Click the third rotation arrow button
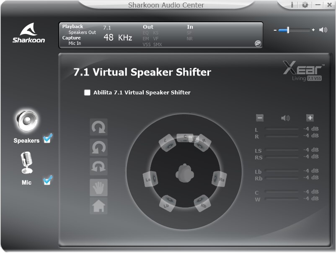 [x=98, y=167]
